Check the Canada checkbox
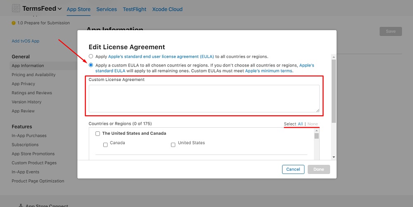 (105, 145)
